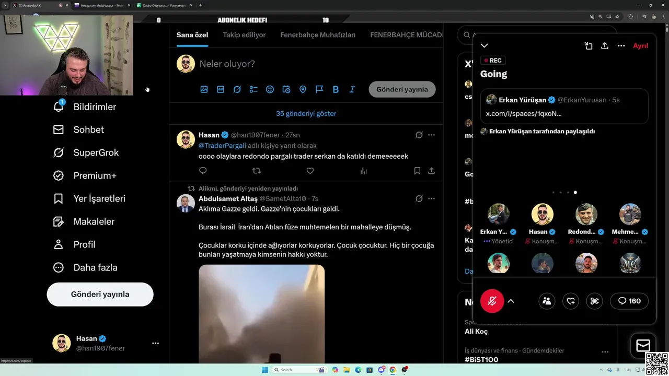This screenshot has width=669, height=376.
Task: Unmute microphone in the Space
Action: pyautogui.click(x=492, y=301)
